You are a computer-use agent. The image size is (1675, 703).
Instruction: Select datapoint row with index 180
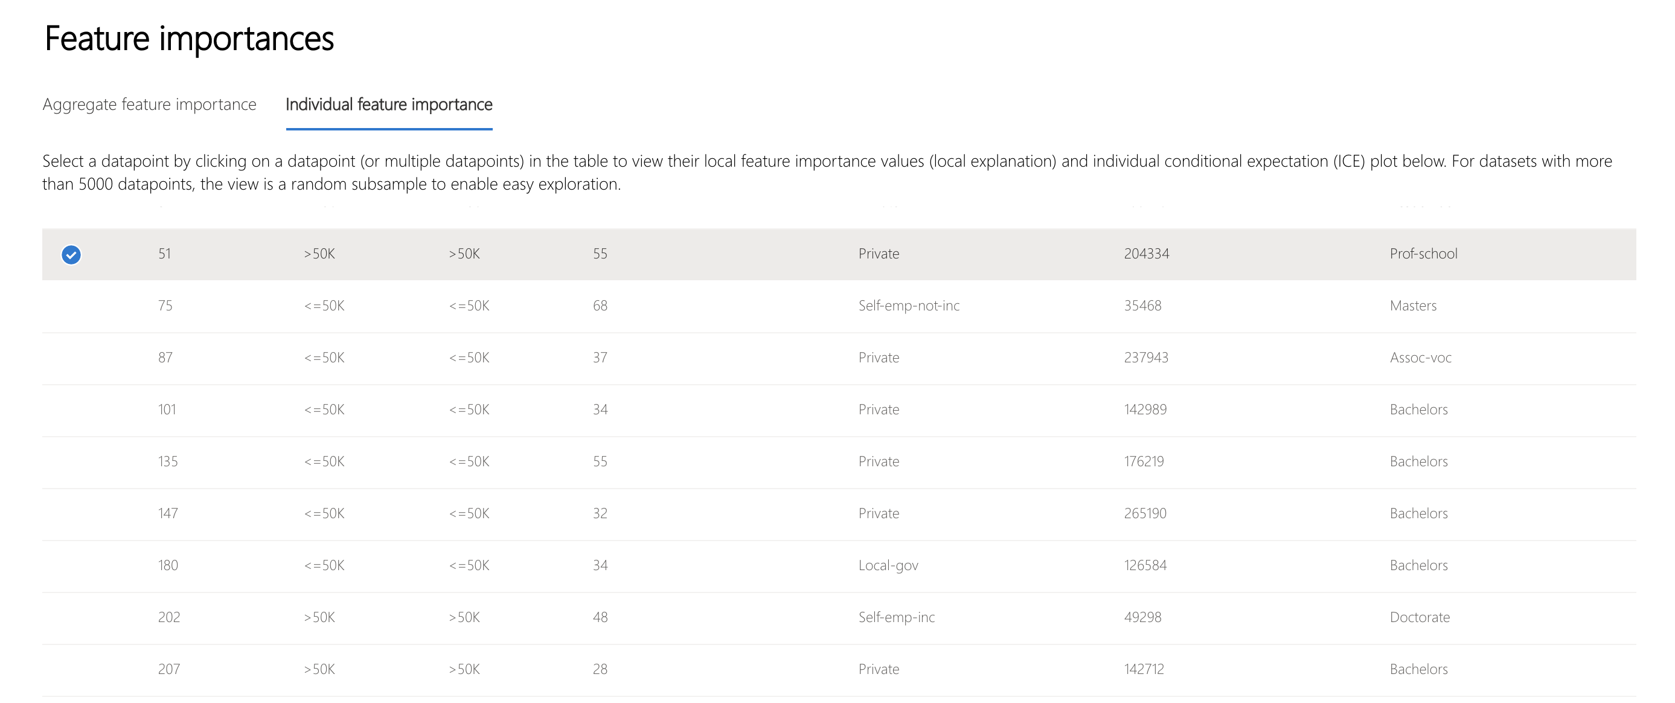pyautogui.click(x=839, y=567)
